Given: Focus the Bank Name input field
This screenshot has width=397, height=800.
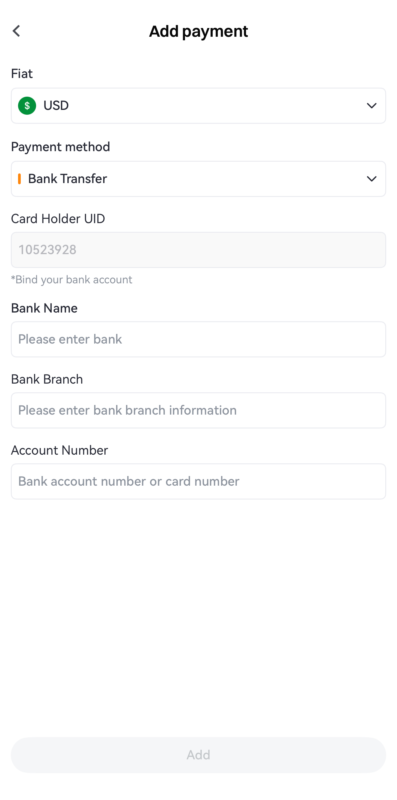Looking at the screenshot, I should tap(198, 339).
